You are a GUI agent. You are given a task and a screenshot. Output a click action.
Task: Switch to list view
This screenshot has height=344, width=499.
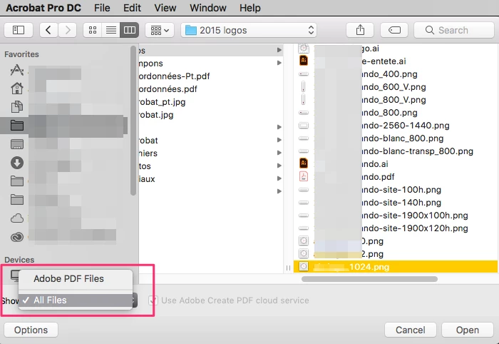[111, 30]
